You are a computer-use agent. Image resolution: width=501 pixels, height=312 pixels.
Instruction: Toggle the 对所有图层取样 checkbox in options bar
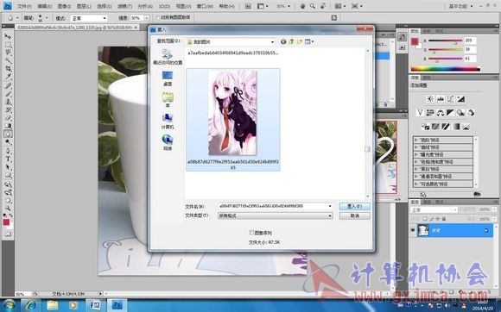coord(157,17)
